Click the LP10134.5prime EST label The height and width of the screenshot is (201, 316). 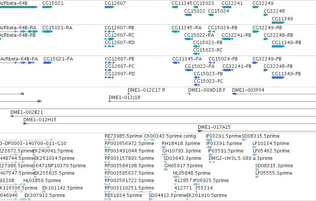click(271, 143)
